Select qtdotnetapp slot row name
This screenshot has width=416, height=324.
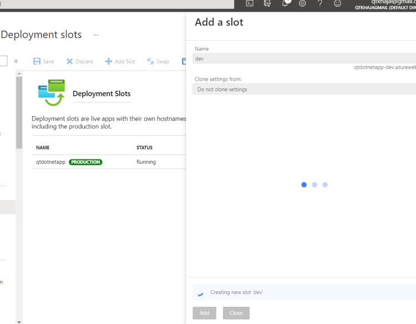50,162
